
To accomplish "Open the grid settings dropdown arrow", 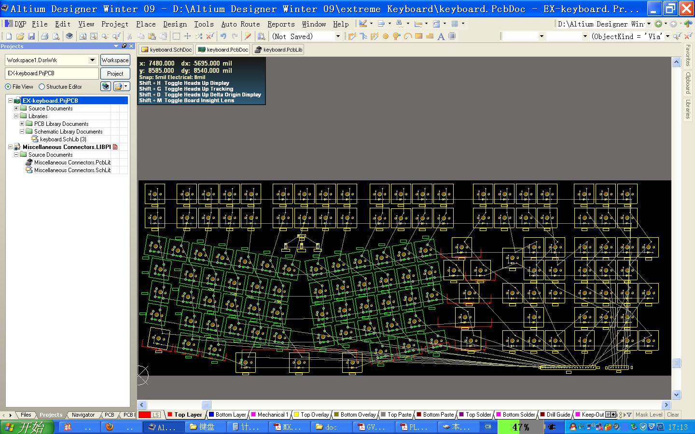I will (463, 24).
